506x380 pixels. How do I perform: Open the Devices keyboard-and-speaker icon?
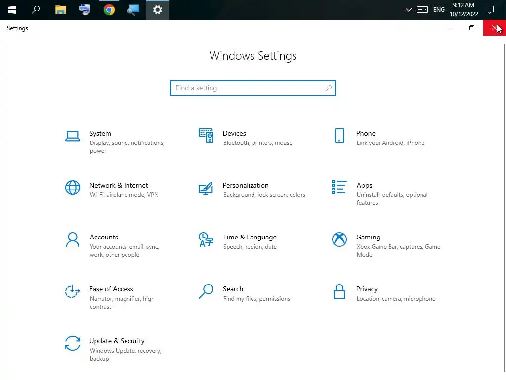point(206,136)
